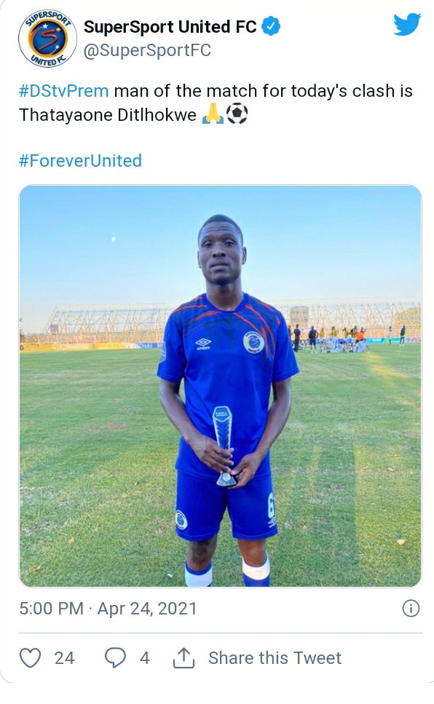Enlarge the player photo in tweet
Screen dimensions: 434x704
point(220,386)
